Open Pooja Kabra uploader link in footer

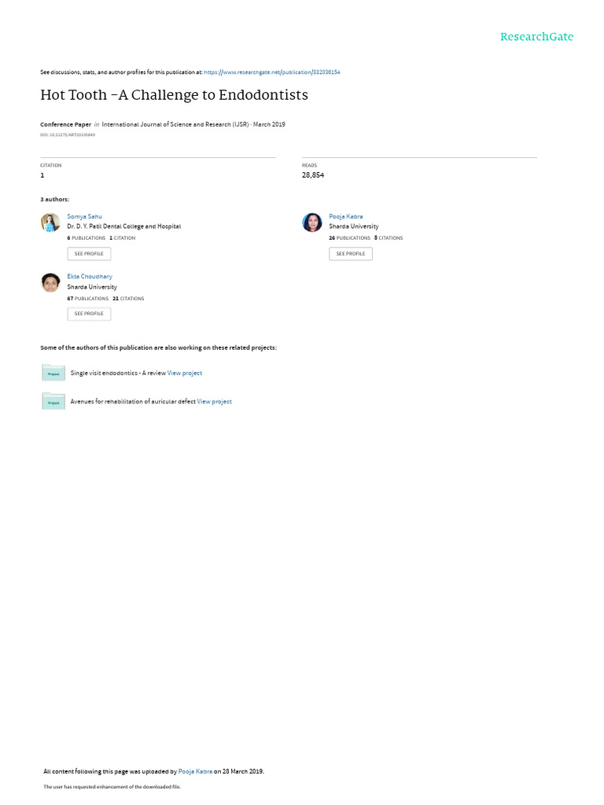coord(195,772)
